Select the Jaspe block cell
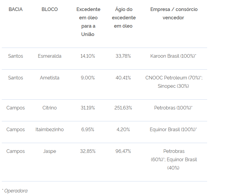The width and height of the screenshot is (225, 196). click(50, 151)
